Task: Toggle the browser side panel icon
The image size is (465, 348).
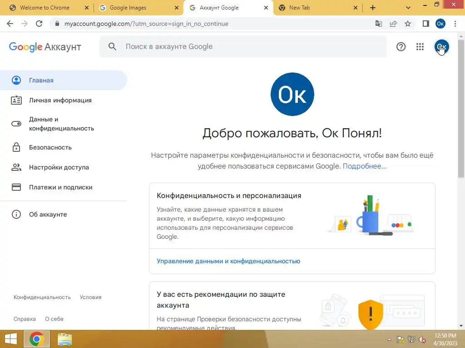Action: pos(426,24)
